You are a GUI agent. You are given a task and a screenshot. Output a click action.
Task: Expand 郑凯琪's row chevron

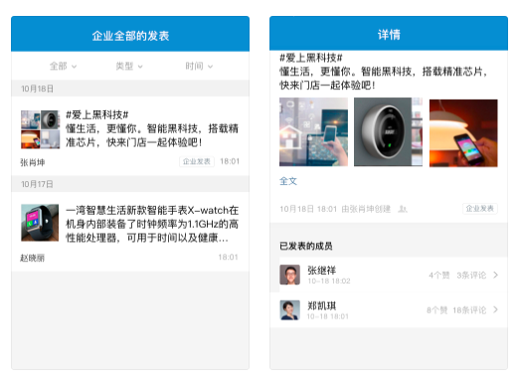coord(495,310)
